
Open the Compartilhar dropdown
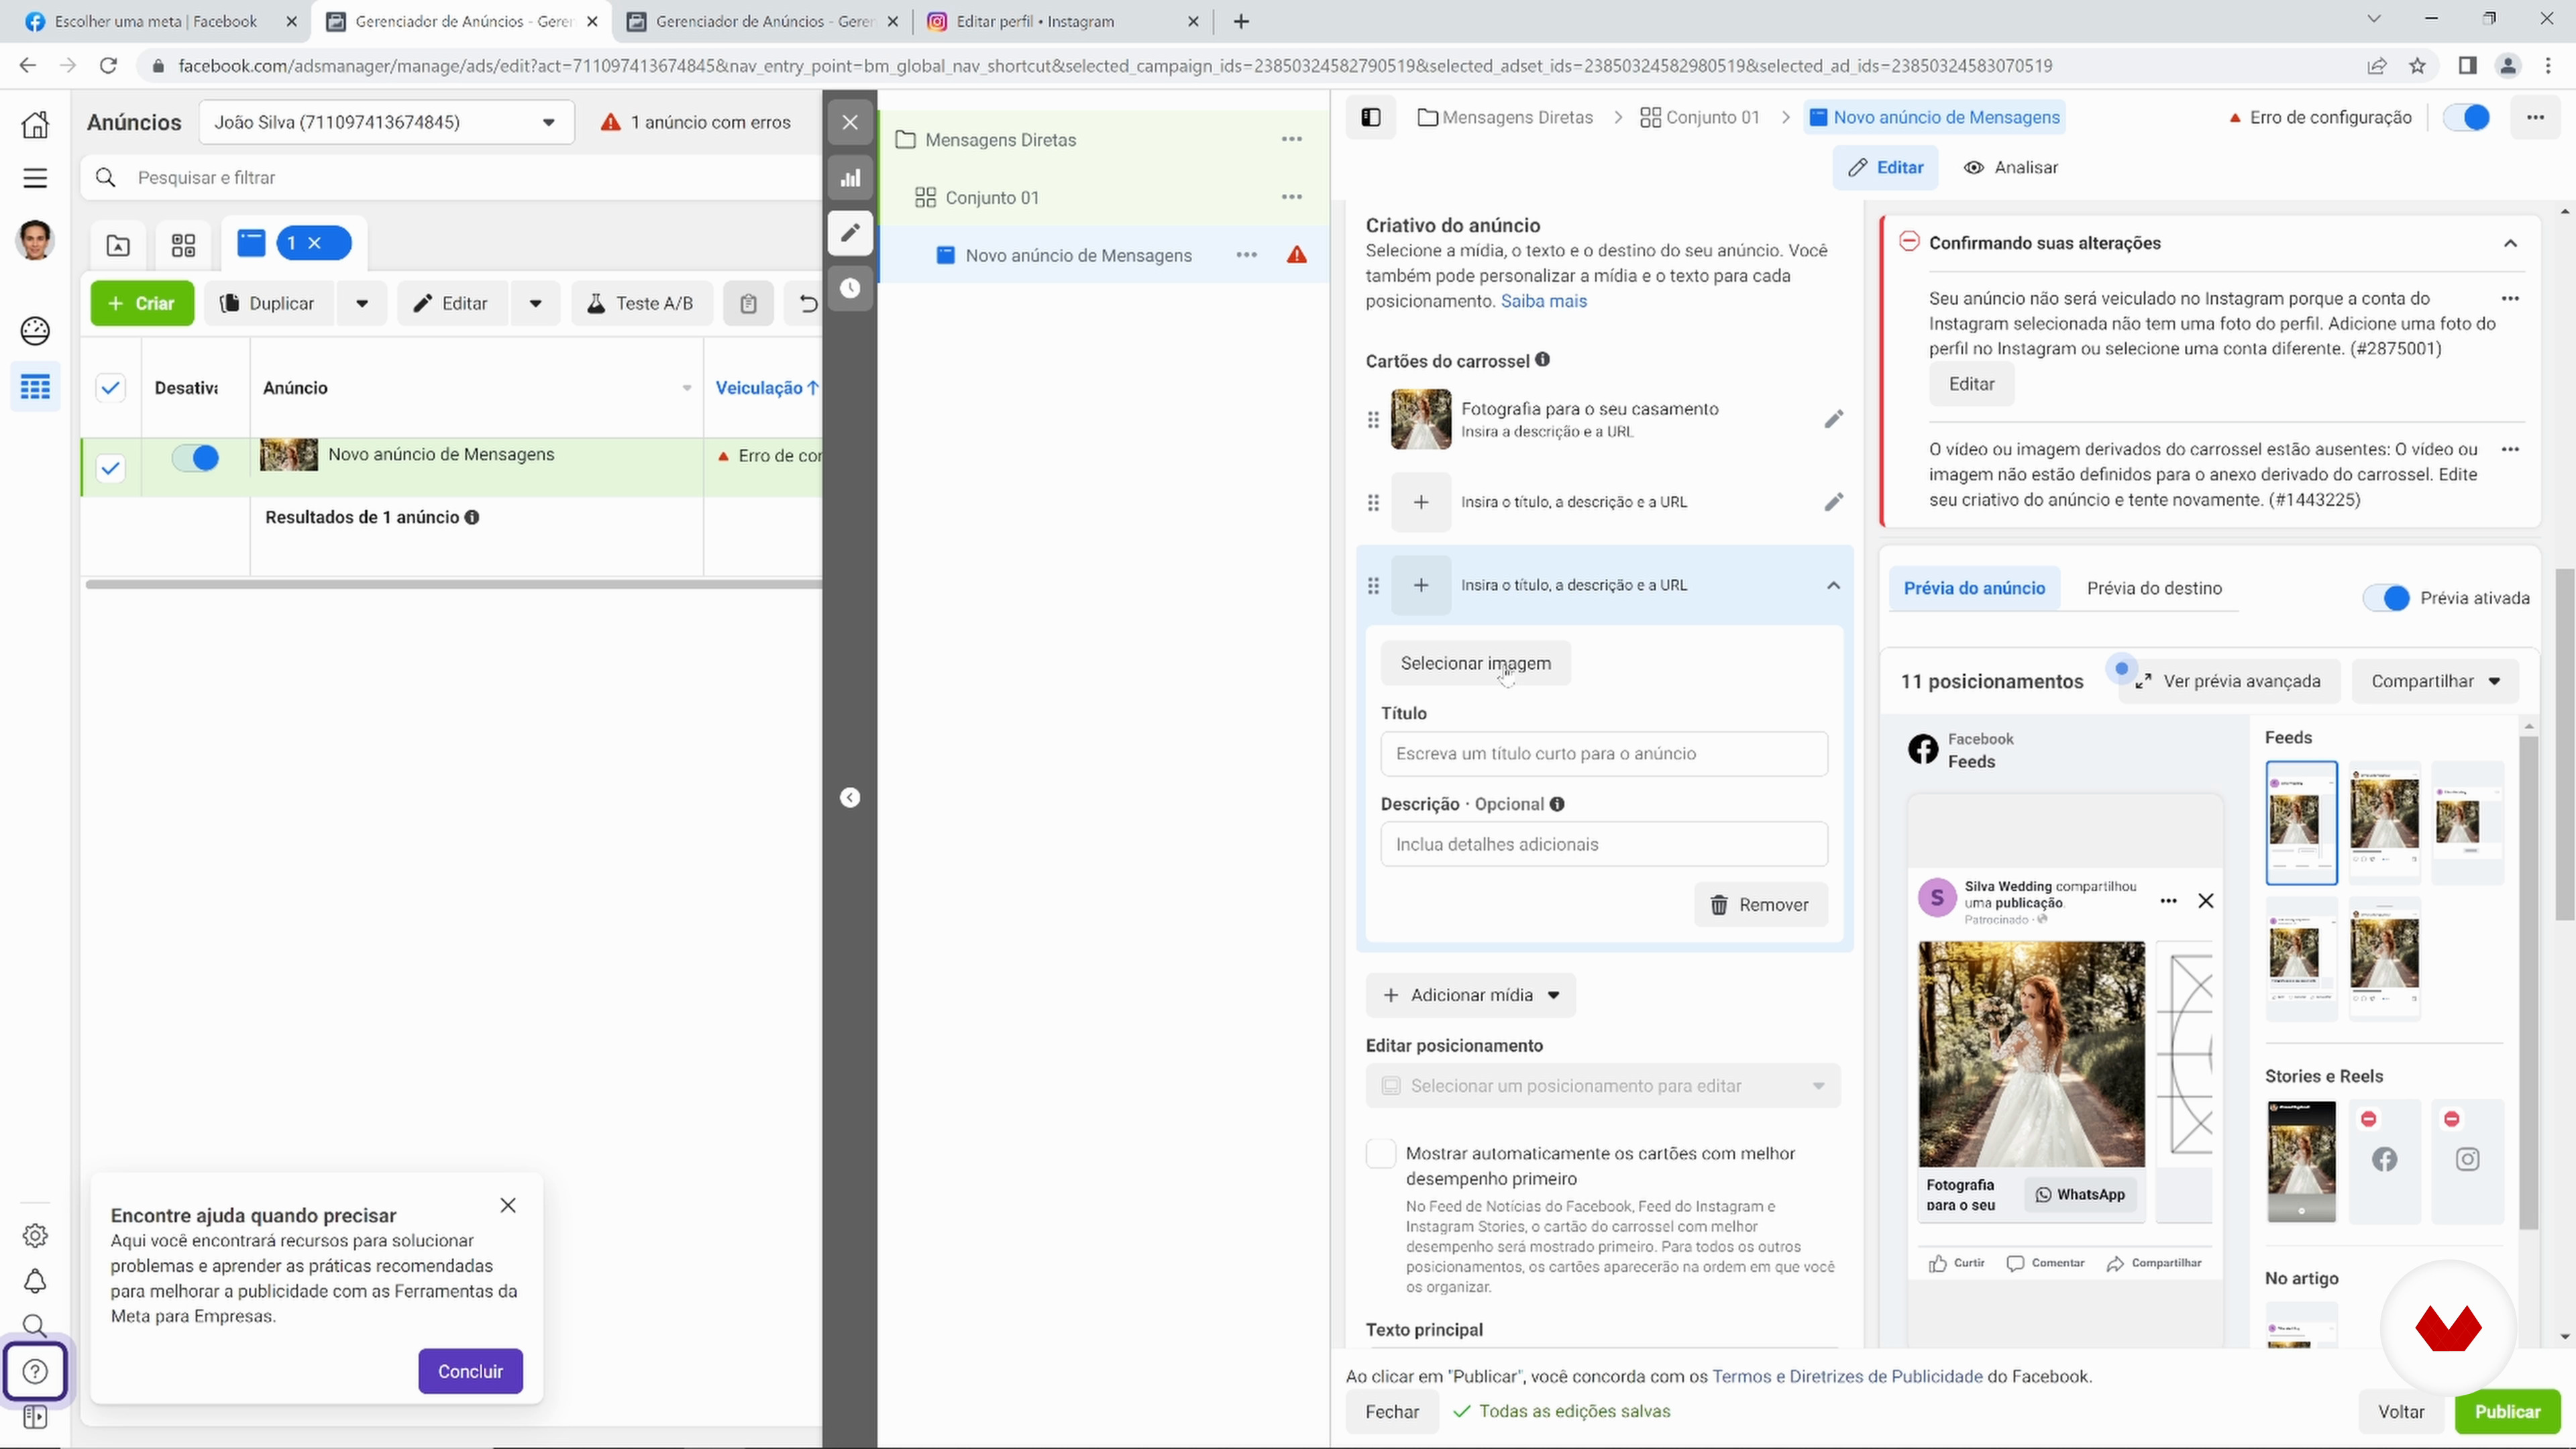click(x=2435, y=682)
